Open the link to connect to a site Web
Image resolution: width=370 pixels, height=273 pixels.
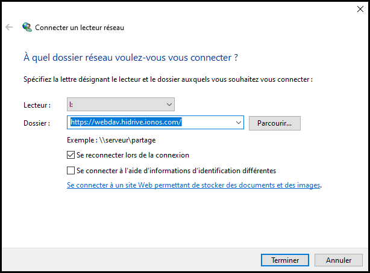tap(193, 185)
